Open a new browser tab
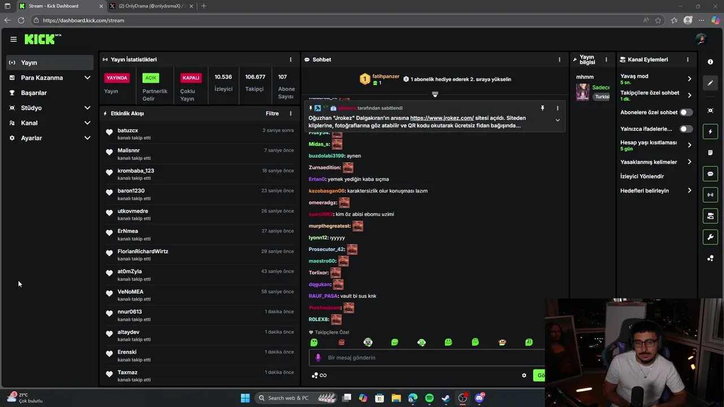This screenshot has width=724, height=407. click(204, 6)
